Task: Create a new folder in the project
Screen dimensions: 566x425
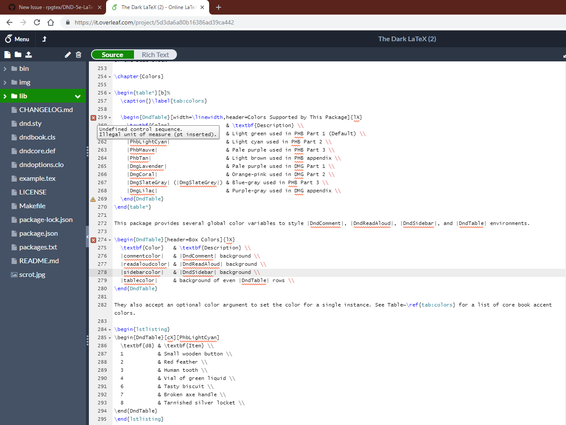Action: coord(18,55)
